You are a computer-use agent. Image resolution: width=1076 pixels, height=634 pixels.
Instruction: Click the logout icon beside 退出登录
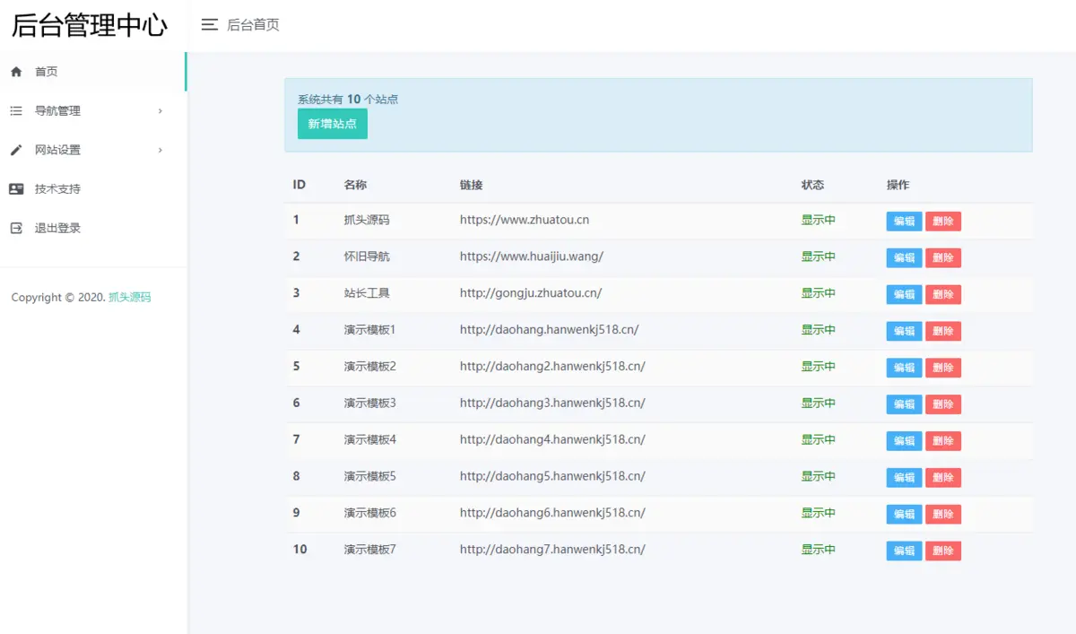(16, 229)
